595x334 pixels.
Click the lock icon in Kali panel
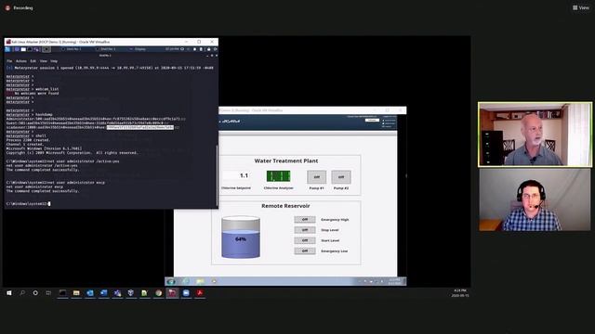point(208,49)
